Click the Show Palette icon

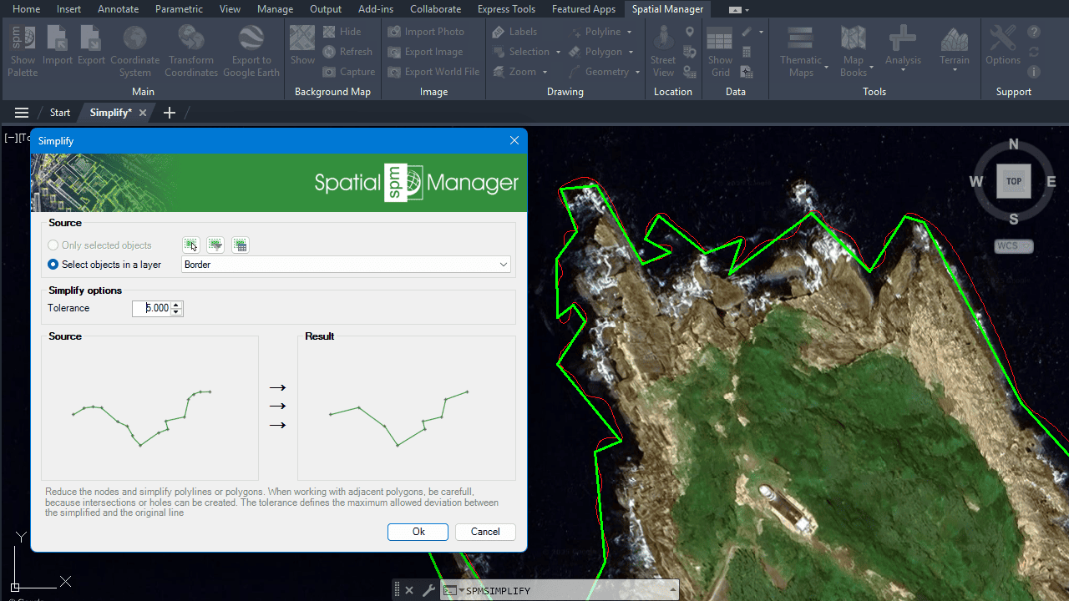coord(23,50)
